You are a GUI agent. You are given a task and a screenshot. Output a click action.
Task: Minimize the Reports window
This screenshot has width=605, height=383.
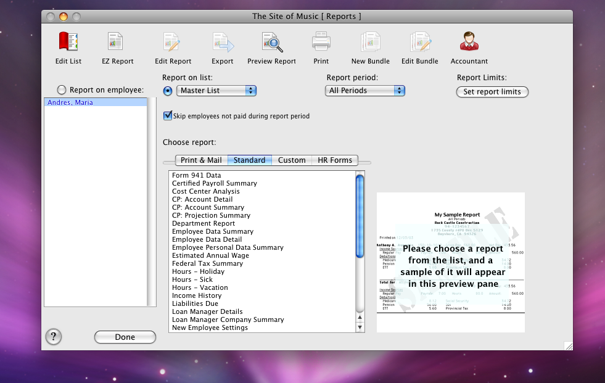point(64,17)
